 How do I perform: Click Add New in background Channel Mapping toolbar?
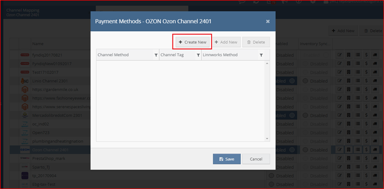[343, 31]
